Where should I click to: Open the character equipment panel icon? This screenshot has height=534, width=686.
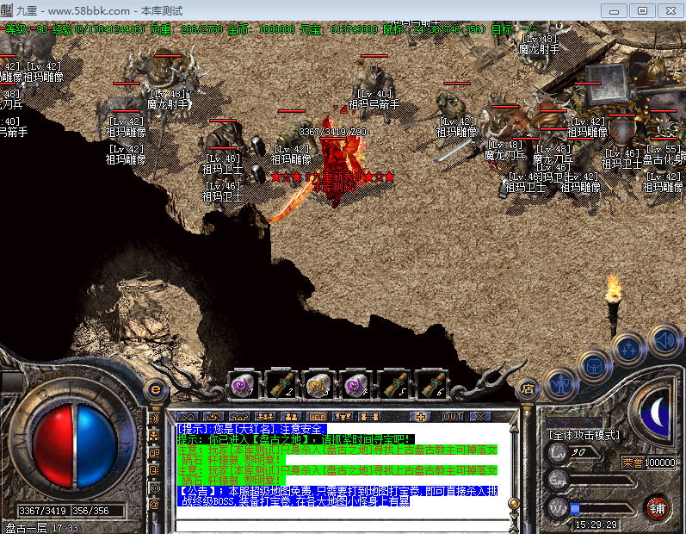pos(560,384)
